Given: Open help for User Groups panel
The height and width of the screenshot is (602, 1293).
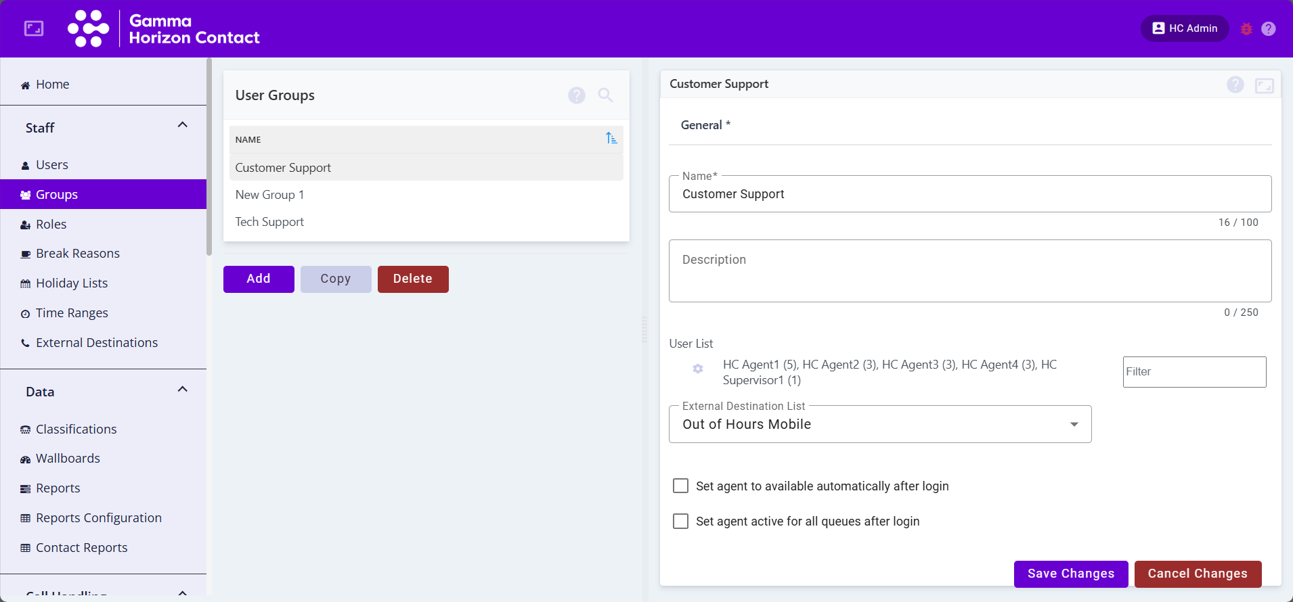Looking at the screenshot, I should click(x=577, y=95).
